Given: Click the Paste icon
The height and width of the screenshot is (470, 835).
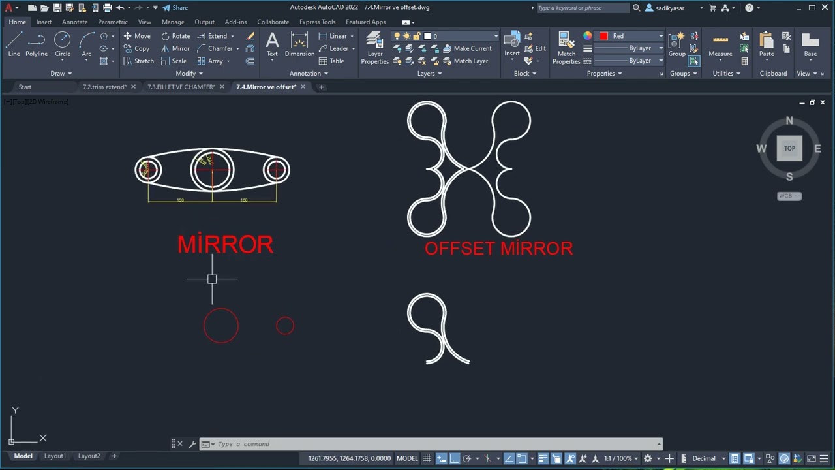Looking at the screenshot, I should point(767,44).
